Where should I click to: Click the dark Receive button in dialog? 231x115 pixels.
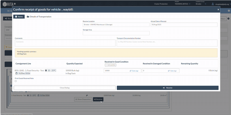(x=167, y=88)
